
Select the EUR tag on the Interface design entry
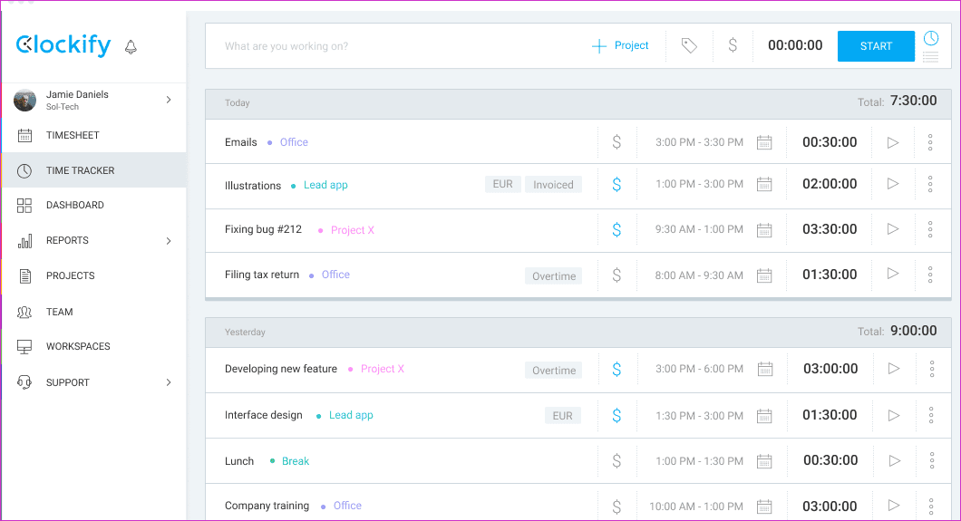pos(563,416)
